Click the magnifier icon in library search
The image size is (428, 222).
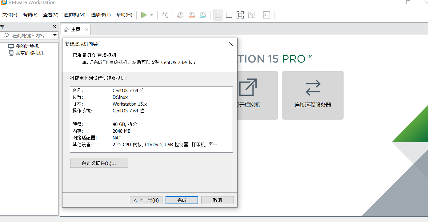(6, 35)
